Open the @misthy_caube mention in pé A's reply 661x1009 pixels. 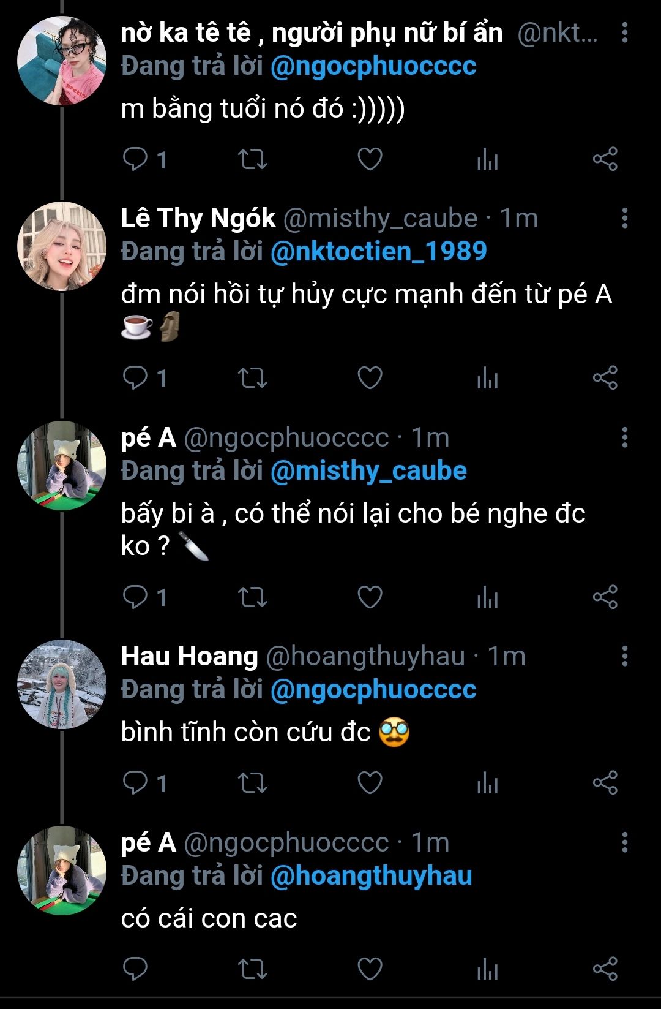[x=368, y=470]
